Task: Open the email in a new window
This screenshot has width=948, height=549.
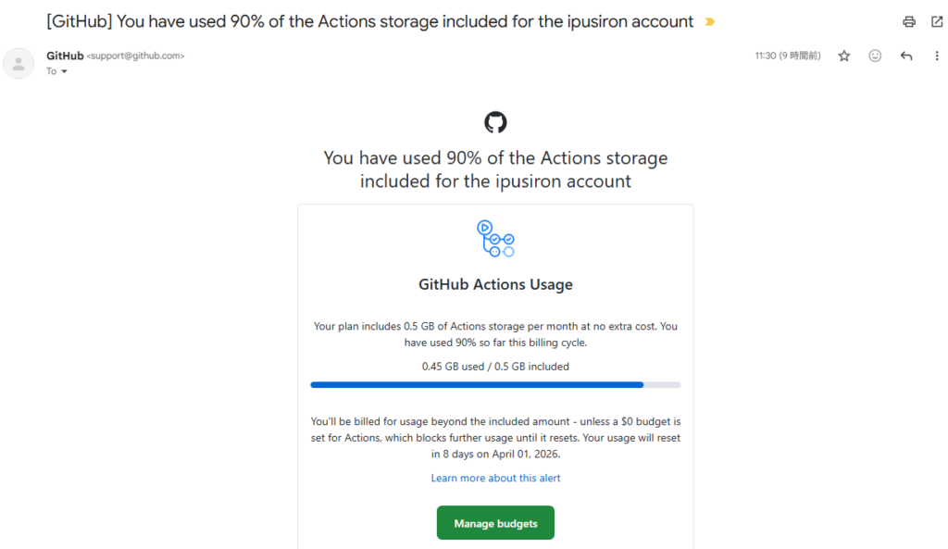Action: tap(936, 22)
